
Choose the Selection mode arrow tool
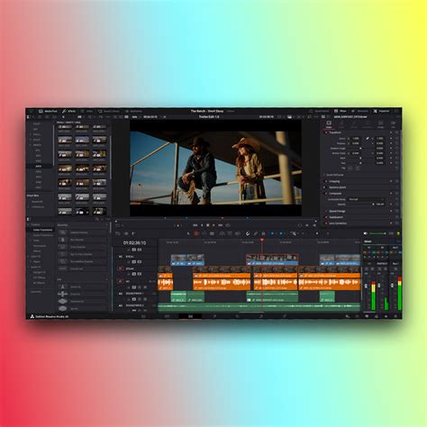coord(188,233)
